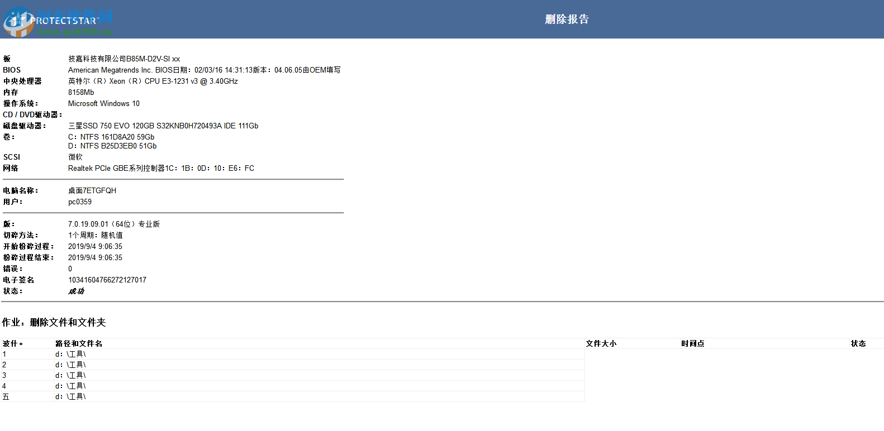Select the Xeon CPU E3-1231 v3 value
The image size is (884, 431).
tap(153, 81)
